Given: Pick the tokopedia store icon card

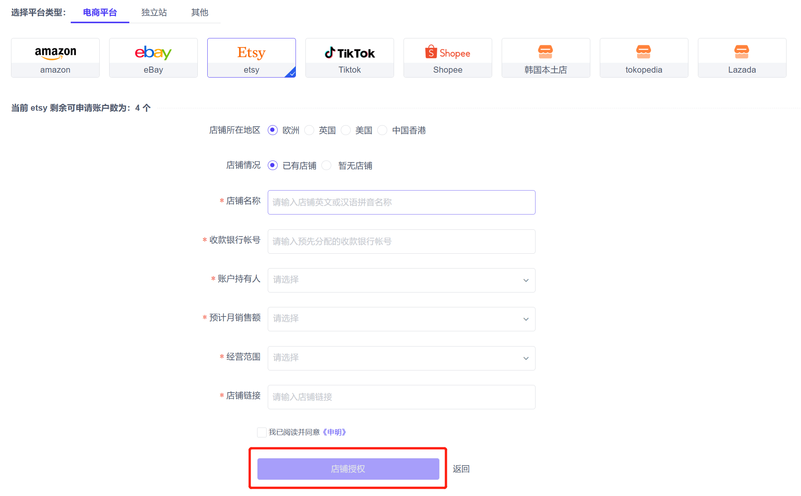Looking at the screenshot, I should (644, 57).
